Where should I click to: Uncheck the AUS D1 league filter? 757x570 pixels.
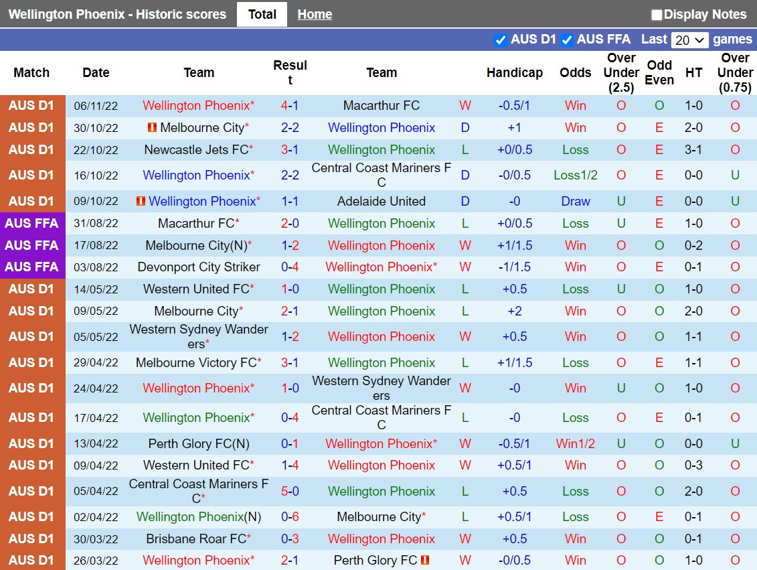[500, 40]
